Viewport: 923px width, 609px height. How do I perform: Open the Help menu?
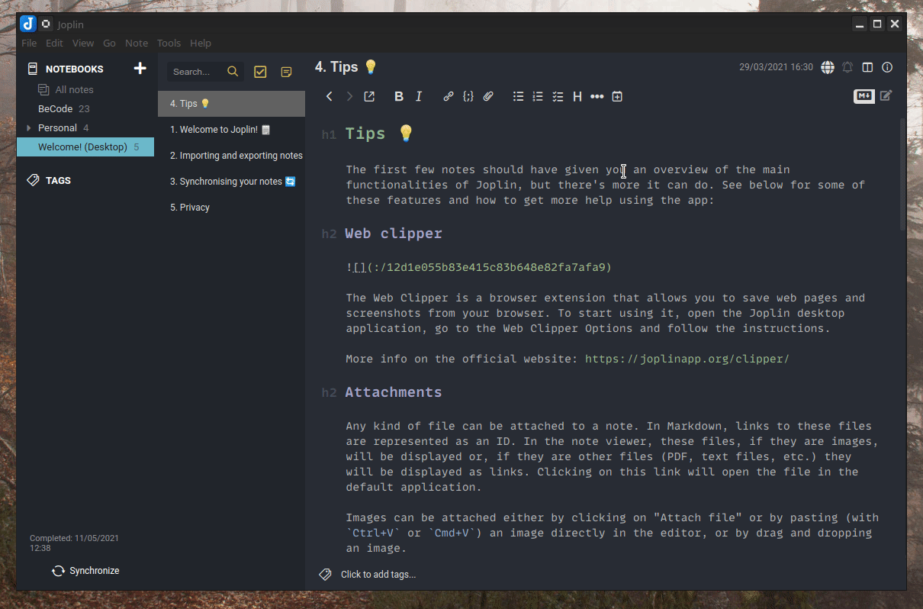point(201,43)
